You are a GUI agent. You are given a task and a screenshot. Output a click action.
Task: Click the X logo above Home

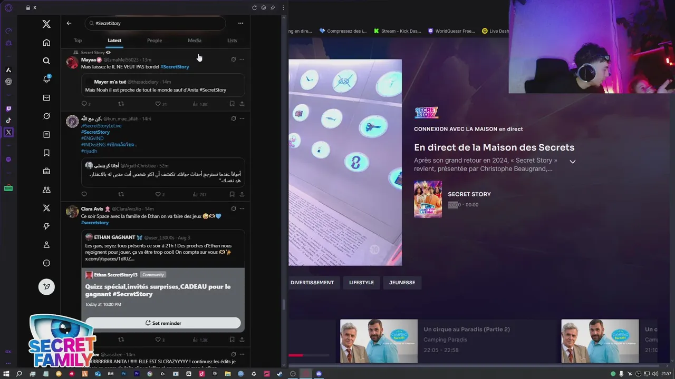click(x=46, y=24)
